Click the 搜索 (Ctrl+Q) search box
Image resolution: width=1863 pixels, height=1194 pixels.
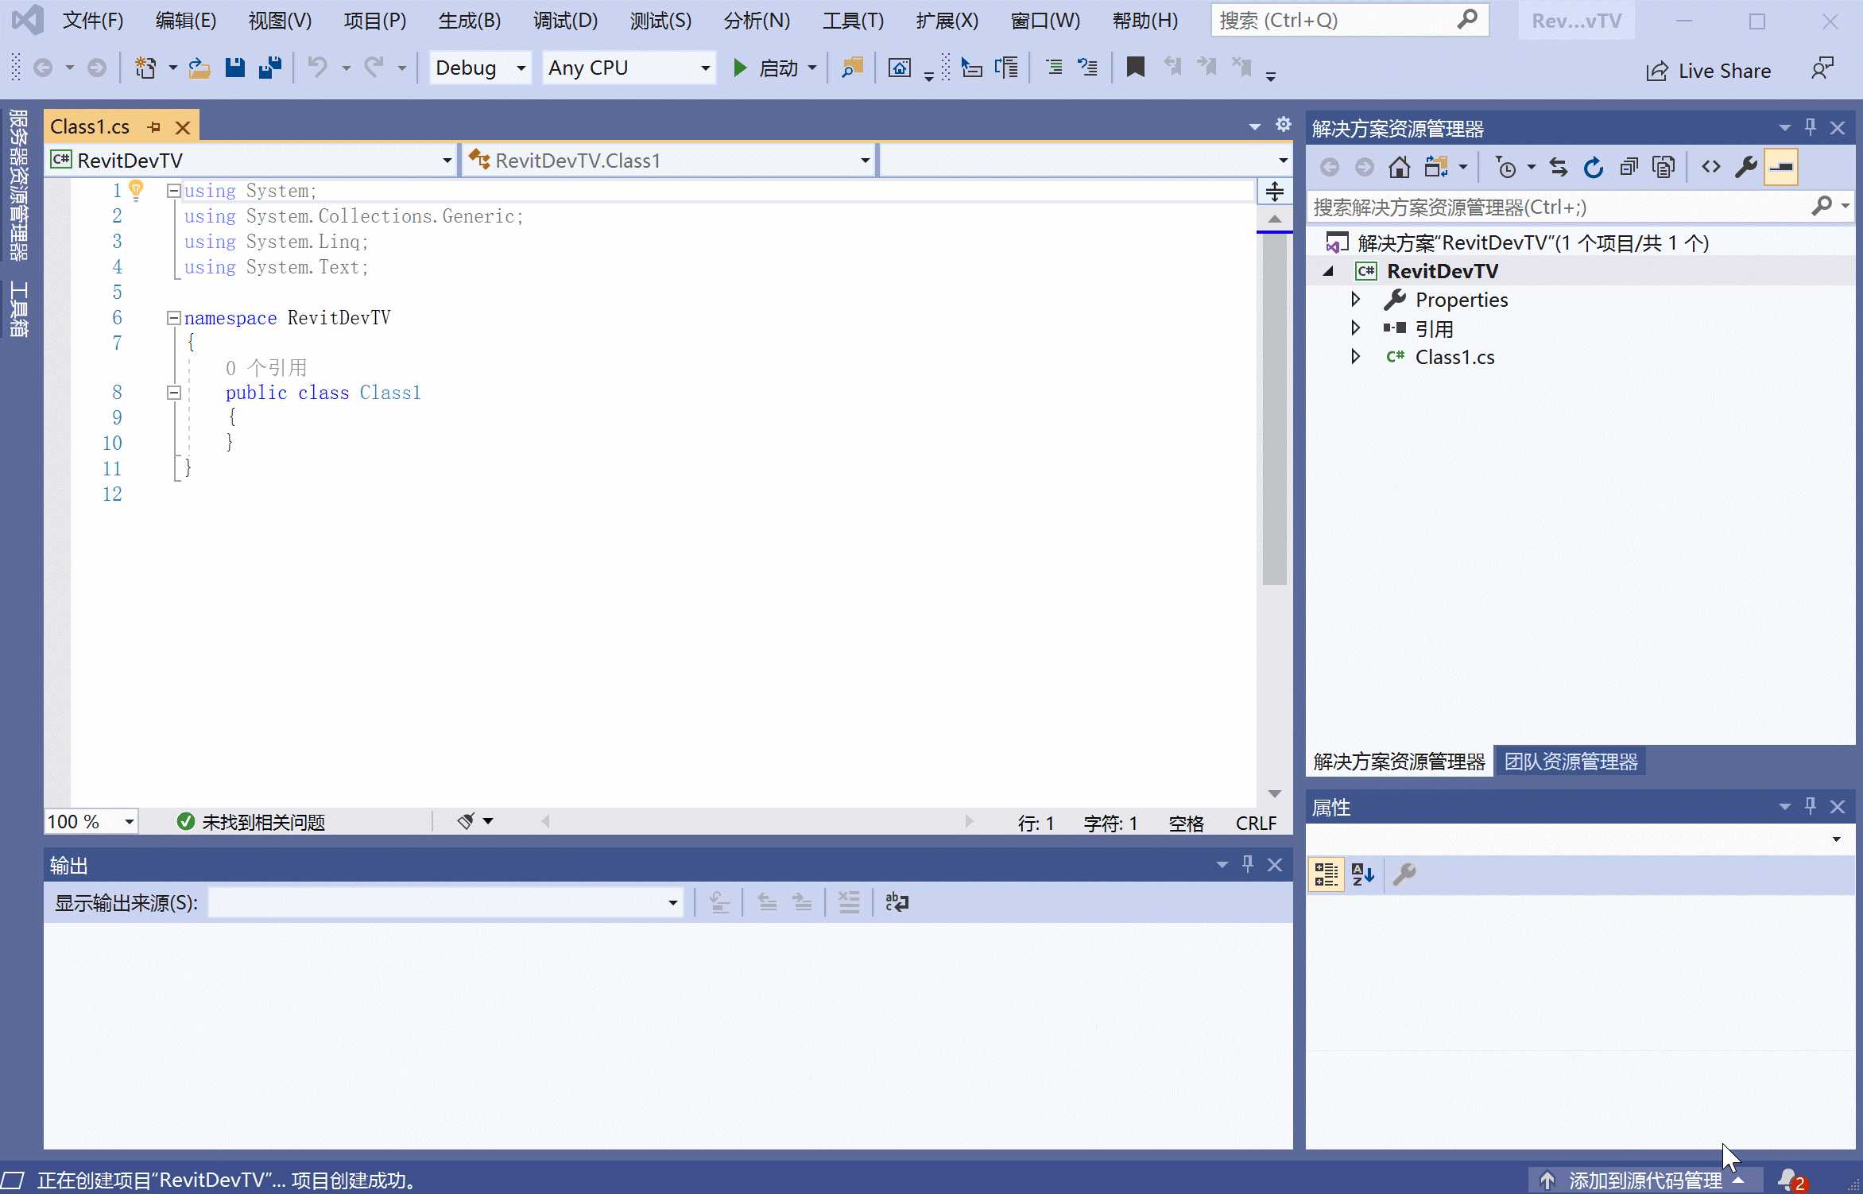point(1349,21)
